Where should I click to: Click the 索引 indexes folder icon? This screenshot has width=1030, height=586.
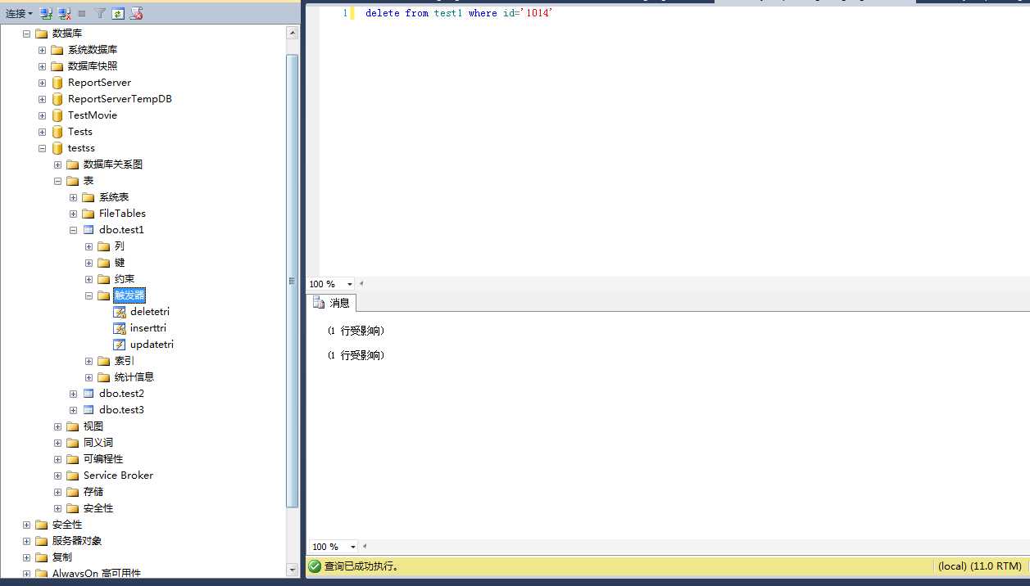click(103, 361)
